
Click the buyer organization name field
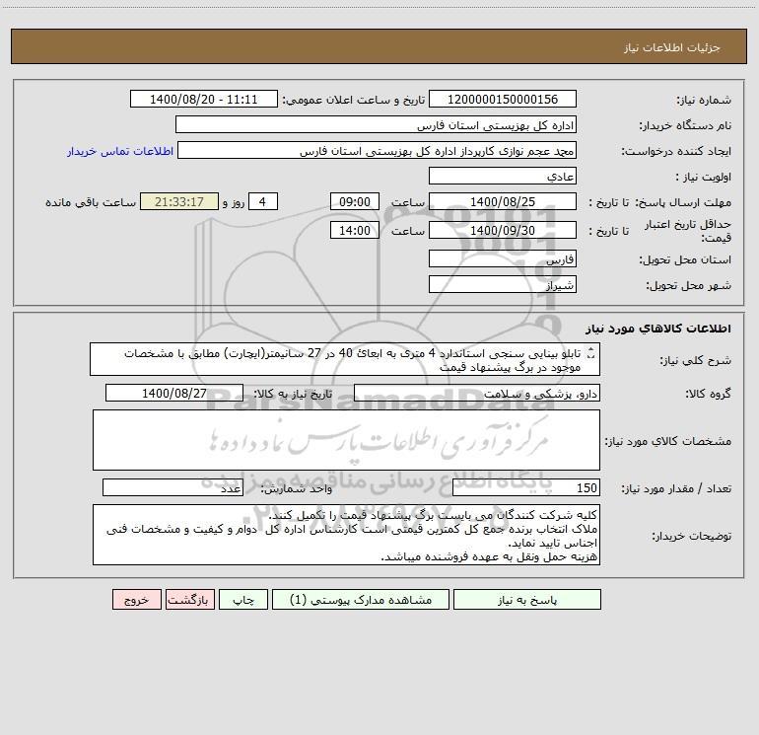click(x=376, y=124)
